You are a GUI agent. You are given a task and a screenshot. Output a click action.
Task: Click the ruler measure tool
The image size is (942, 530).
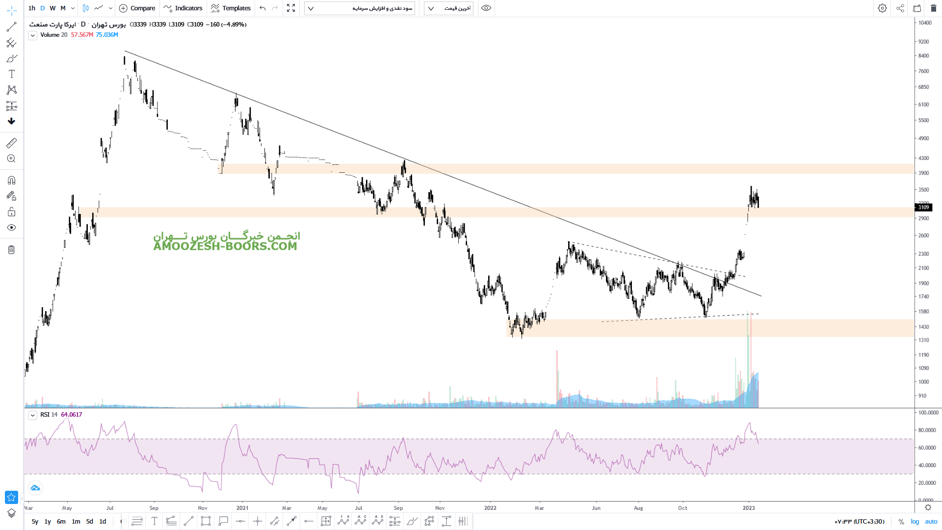[x=11, y=143]
